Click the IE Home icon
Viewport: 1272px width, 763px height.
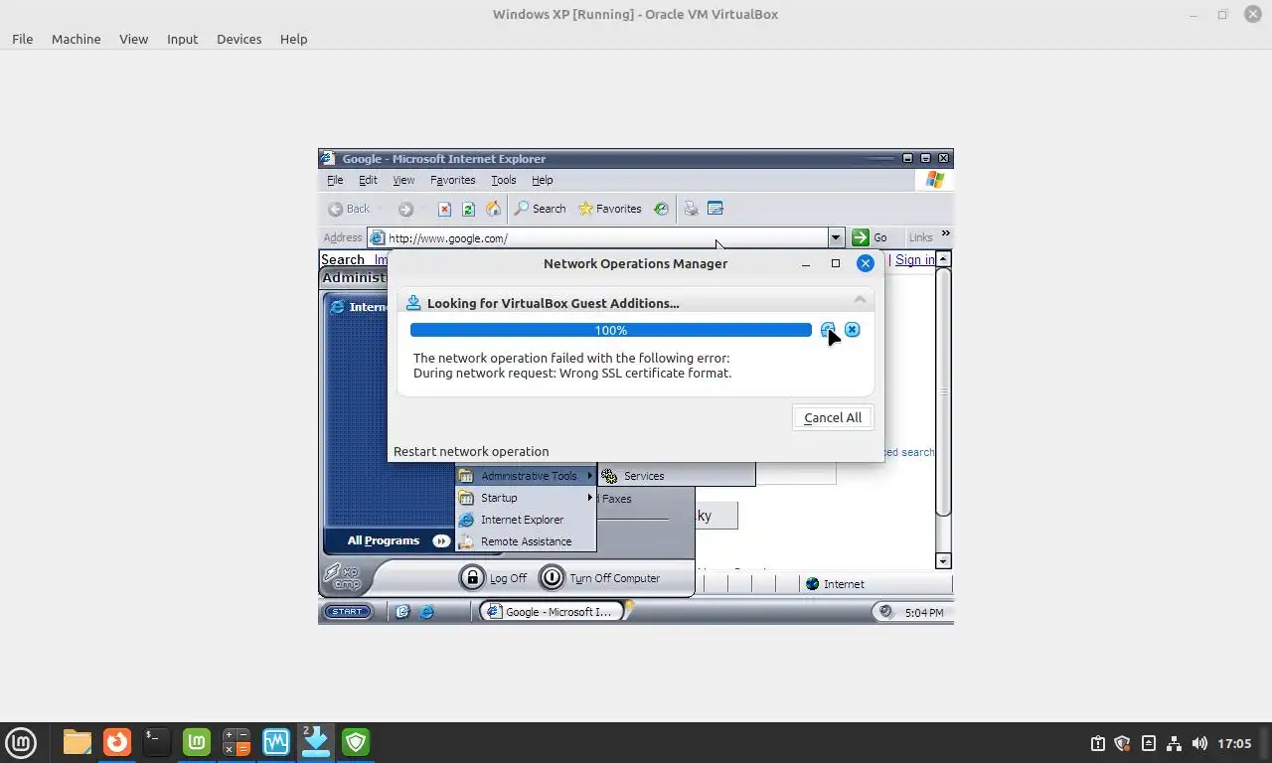[493, 209]
